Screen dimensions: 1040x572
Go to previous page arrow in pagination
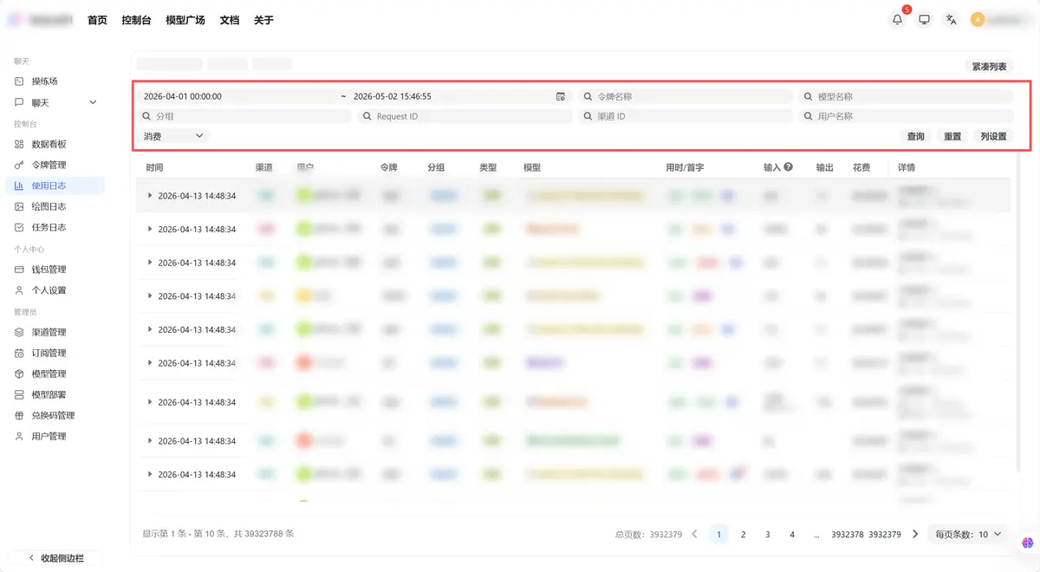[x=694, y=535]
